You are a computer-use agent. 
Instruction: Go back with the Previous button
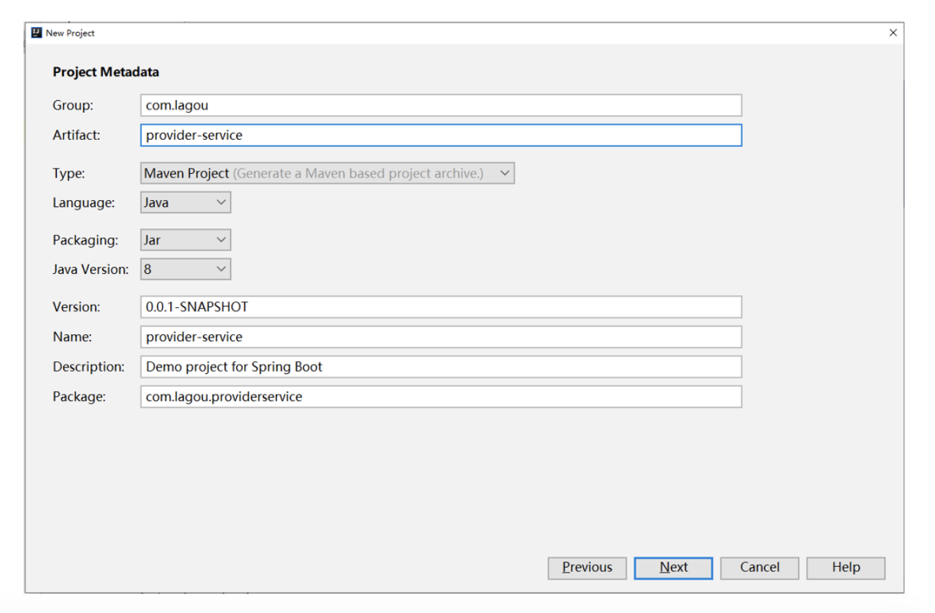click(587, 568)
